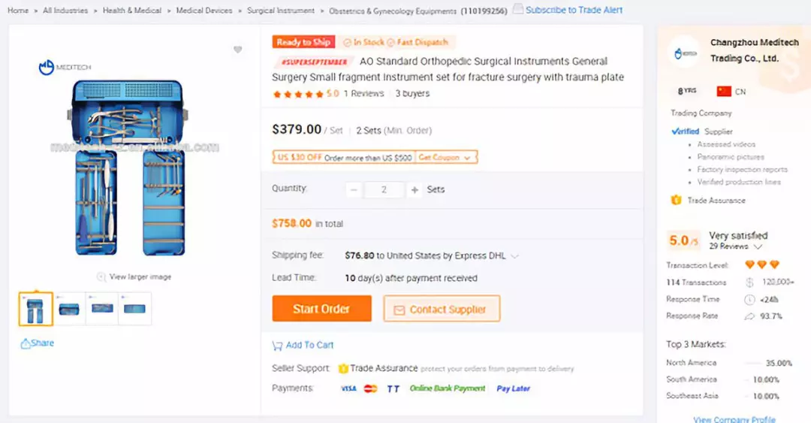Decrease quantity with the minus button
Image resolution: width=811 pixels, height=423 pixels.
[x=354, y=190]
